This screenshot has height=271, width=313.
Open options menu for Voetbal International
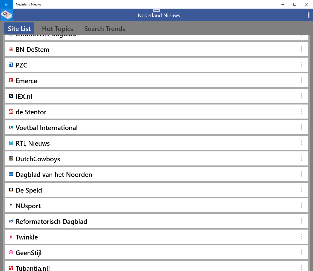coord(301,127)
